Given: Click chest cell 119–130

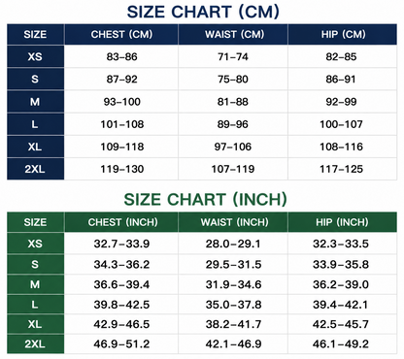Looking at the screenshot, I should pyautogui.click(x=121, y=169).
